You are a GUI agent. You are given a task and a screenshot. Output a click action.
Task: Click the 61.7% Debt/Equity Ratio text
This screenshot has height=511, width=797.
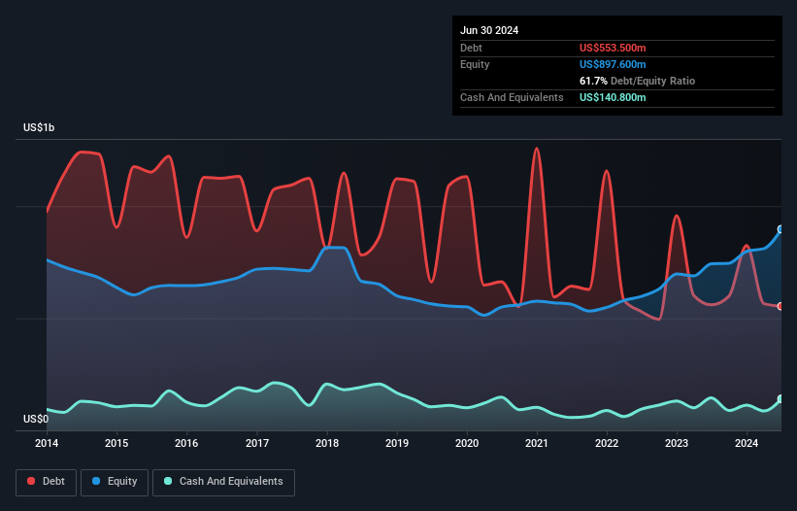tap(638, 81)
